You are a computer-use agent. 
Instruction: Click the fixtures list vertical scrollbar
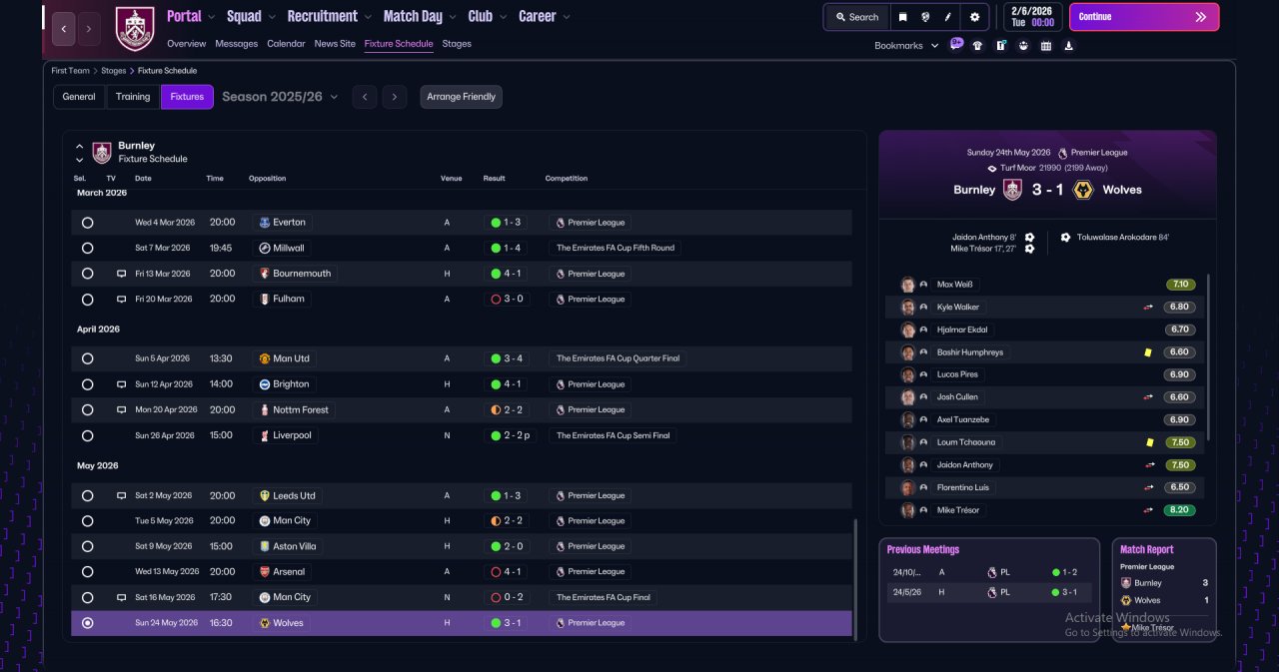coord(855,579)
